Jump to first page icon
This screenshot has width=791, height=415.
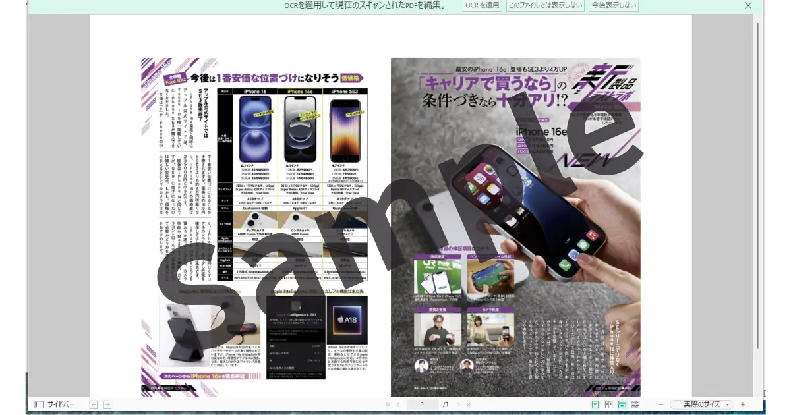pyautogui.click(x=388, y=404)
